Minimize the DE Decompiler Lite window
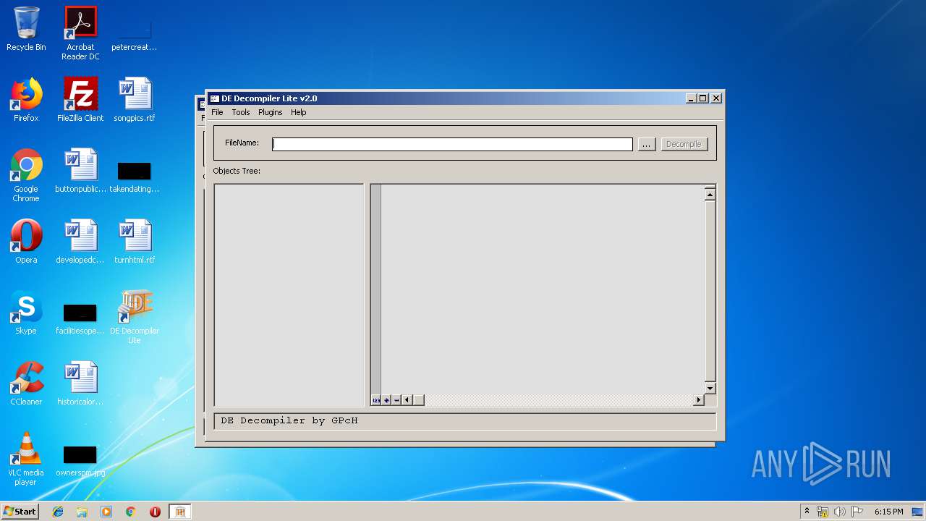Image resolution: width=926 pixels, height=521 pixels. point(691,98)
